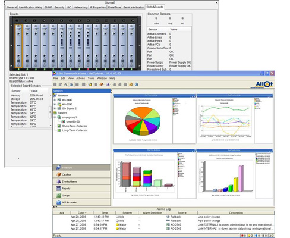Open the Groups navigation pane
Image resolution: width=290 pixels, height=238 pixels.
pos(81,195)
